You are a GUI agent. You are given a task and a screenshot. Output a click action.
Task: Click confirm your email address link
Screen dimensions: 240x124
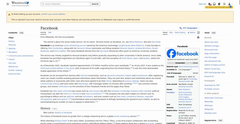click(53, 14)
